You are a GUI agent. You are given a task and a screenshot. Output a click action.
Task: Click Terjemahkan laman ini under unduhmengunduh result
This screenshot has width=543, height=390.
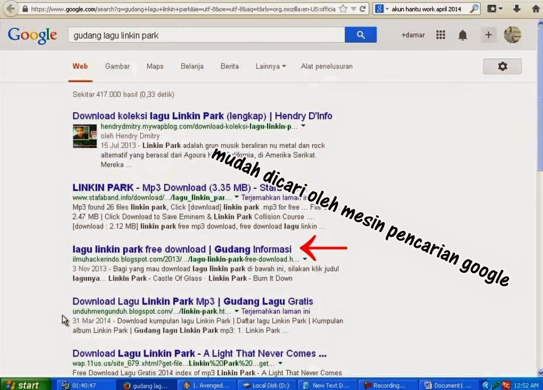(x=275, y=311)
